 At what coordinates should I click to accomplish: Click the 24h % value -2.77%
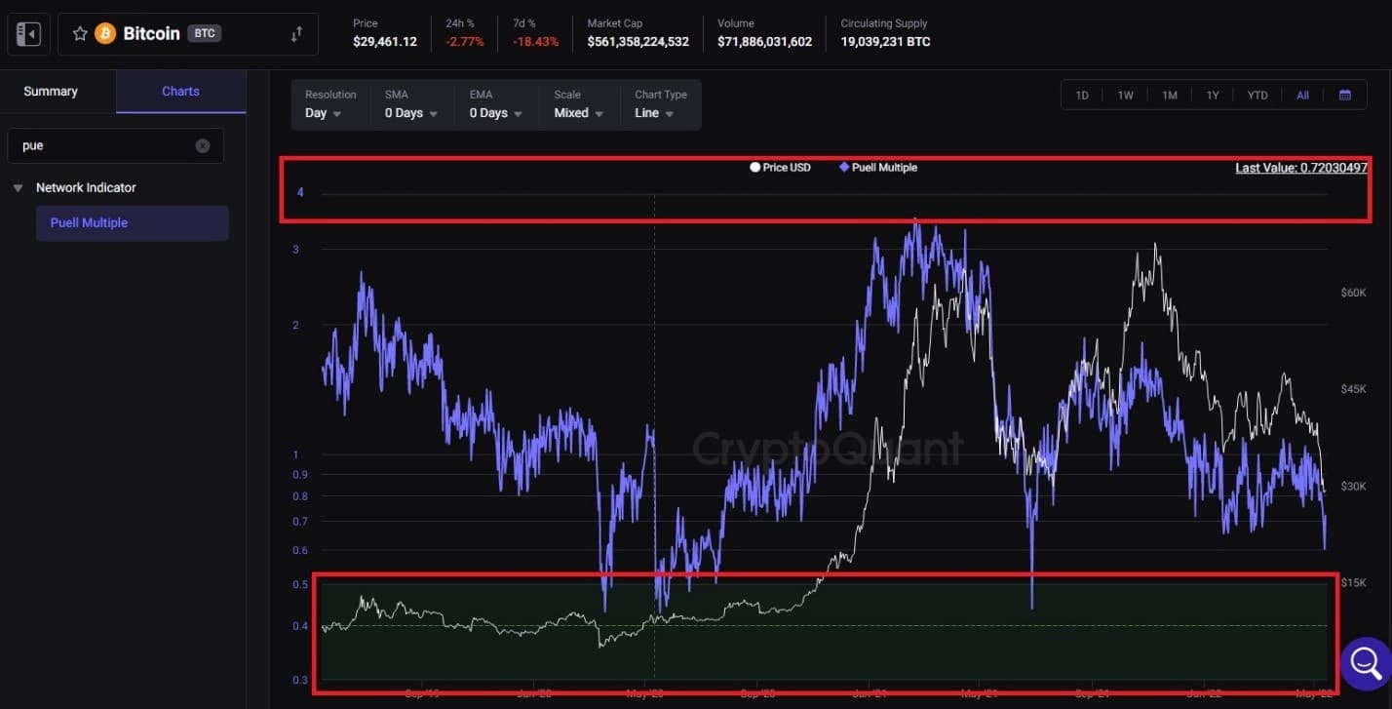click(465, 42)
